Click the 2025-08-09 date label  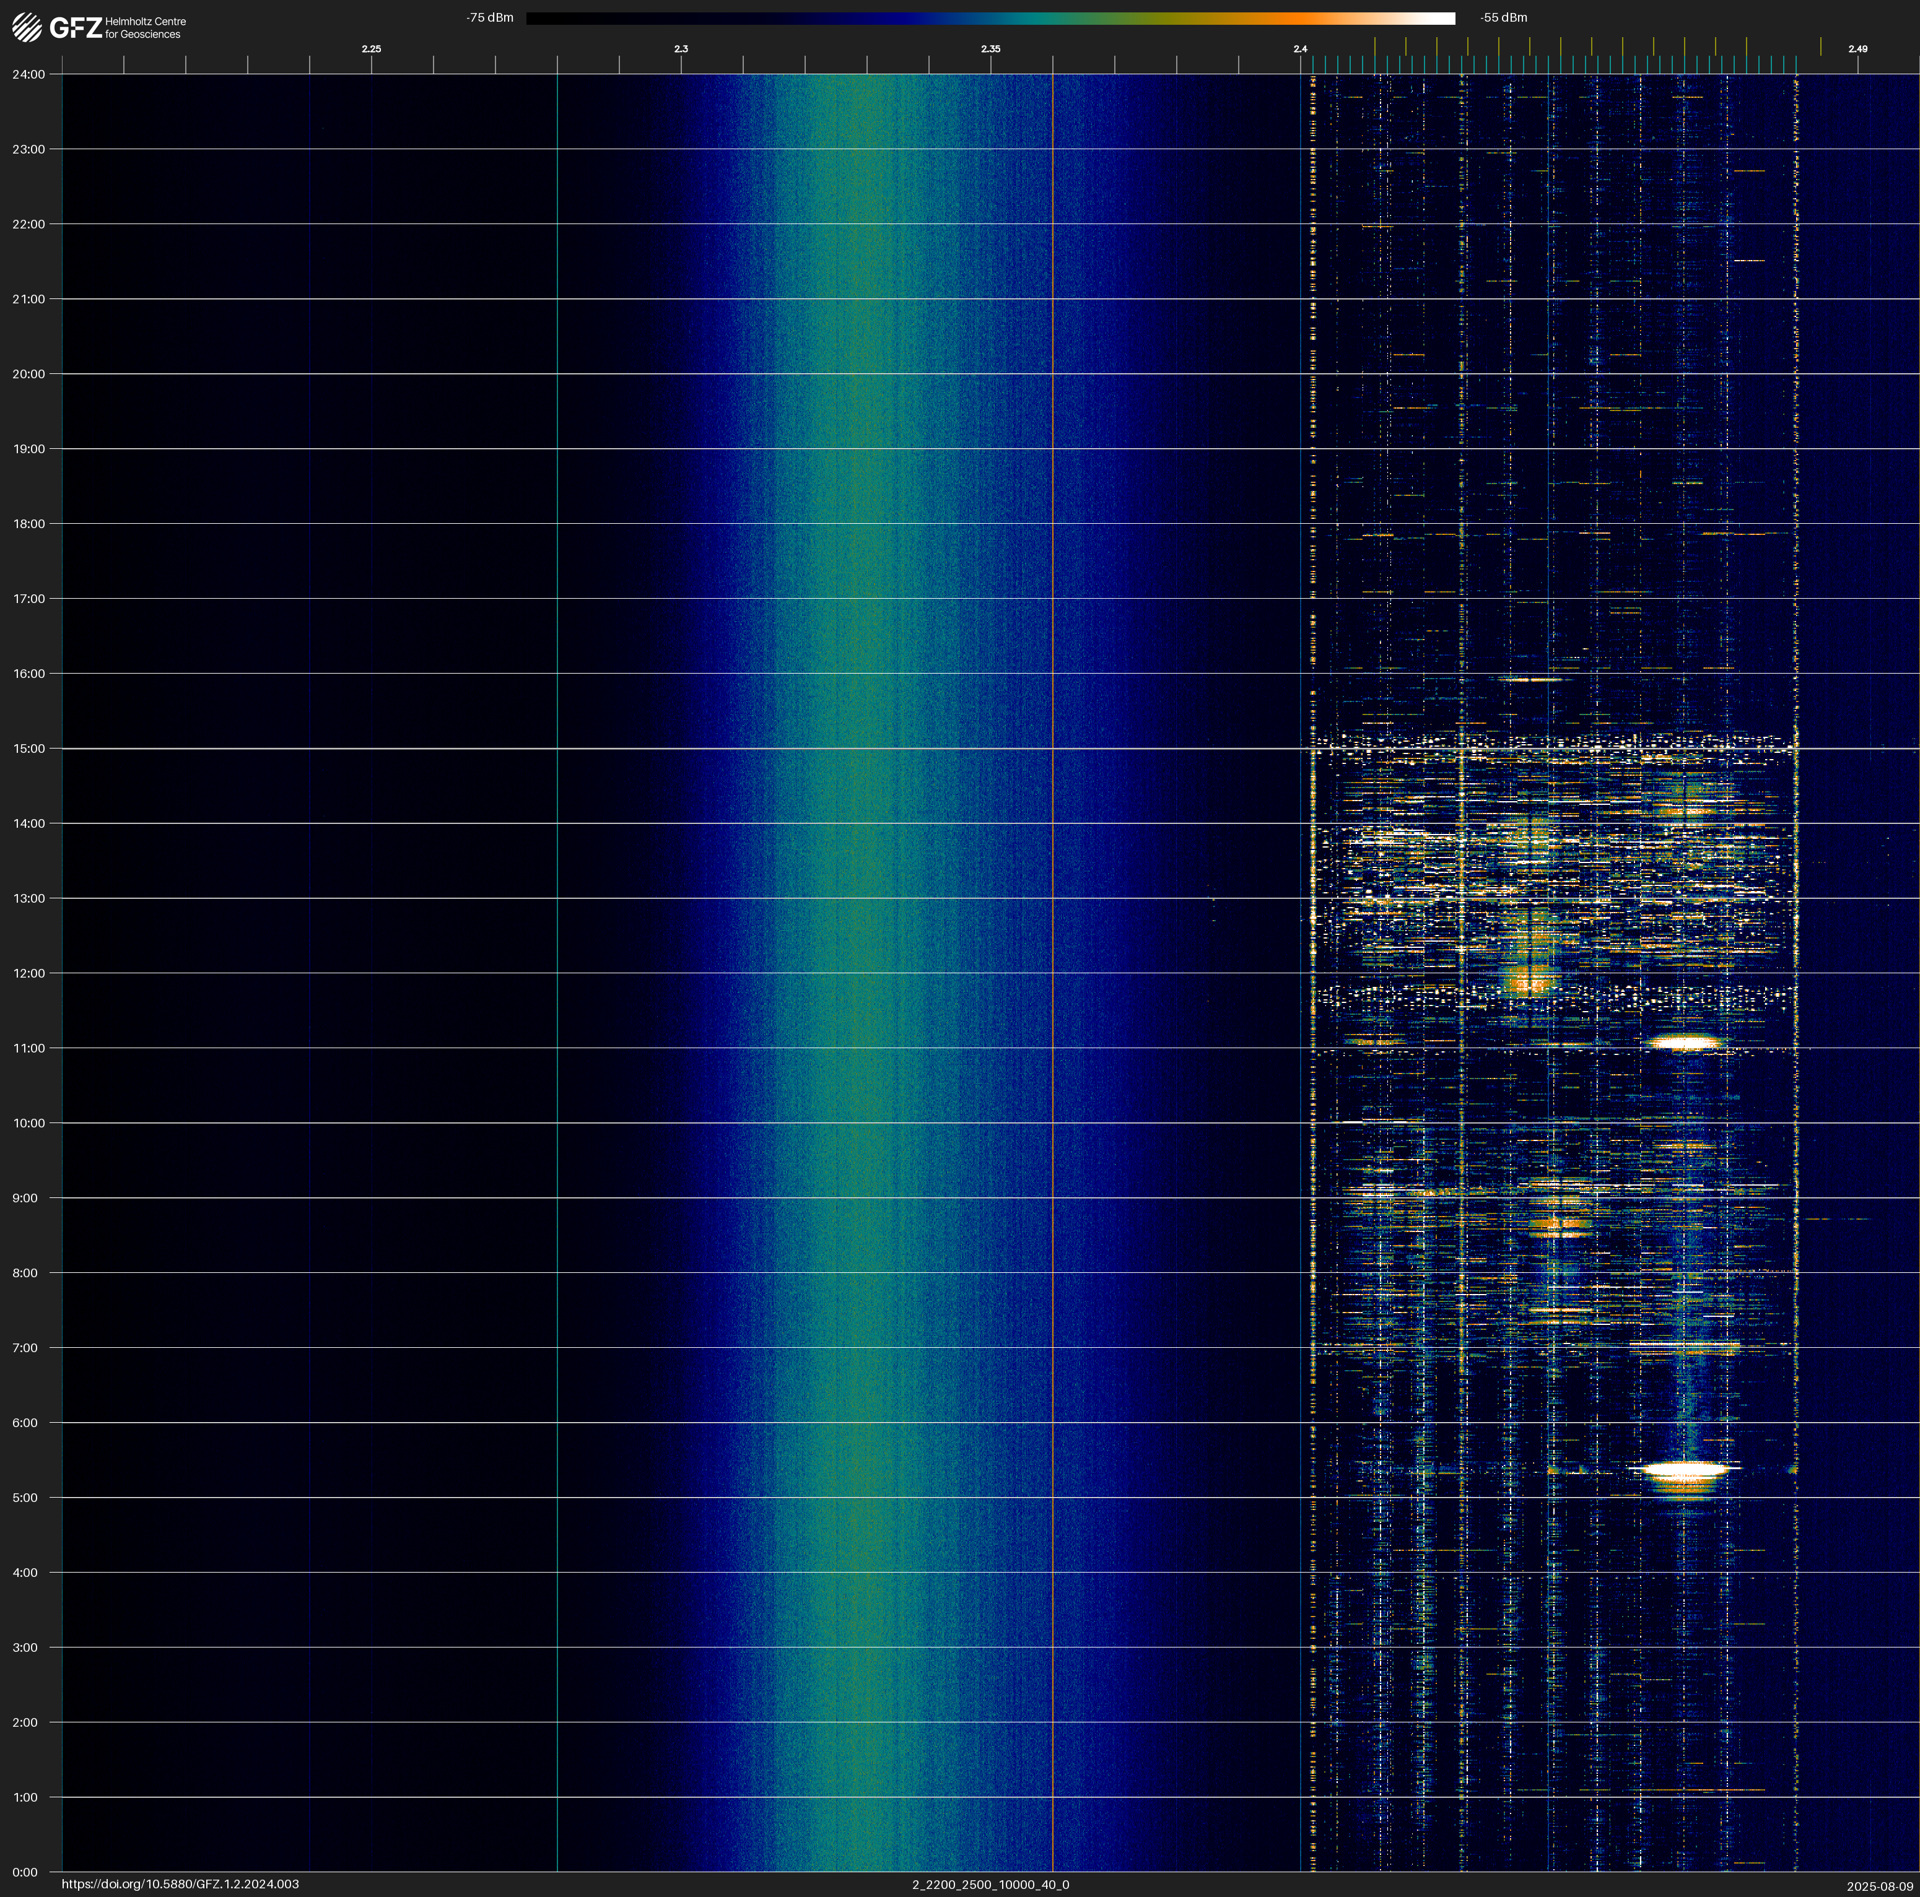[1879, 1886]
